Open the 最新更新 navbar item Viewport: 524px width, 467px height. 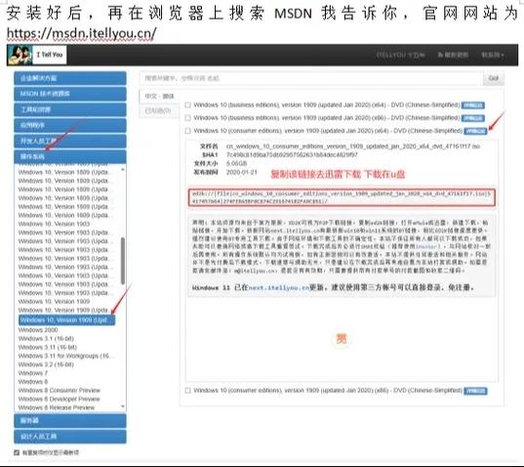click(x=453, y=55)
